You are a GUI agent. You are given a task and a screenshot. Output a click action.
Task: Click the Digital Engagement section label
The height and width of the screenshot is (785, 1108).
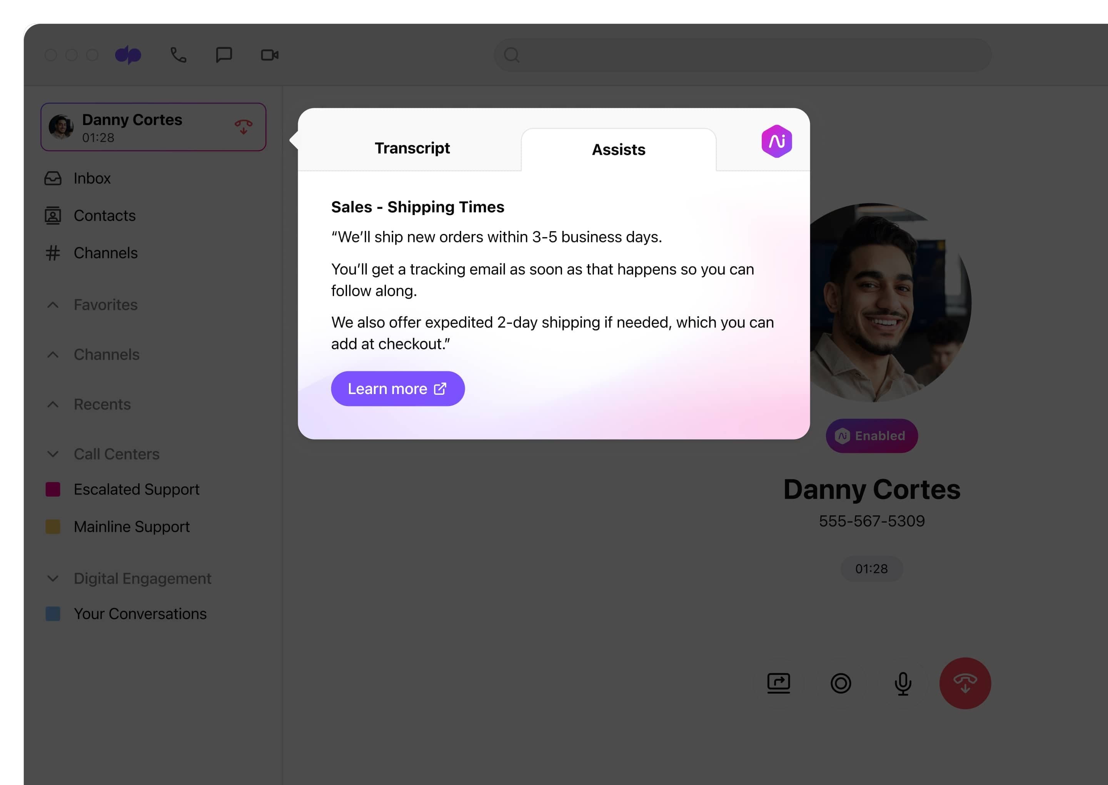click(x=142, y=579)
